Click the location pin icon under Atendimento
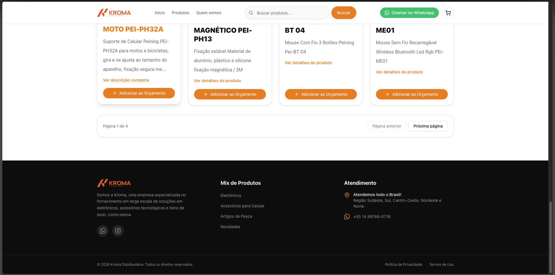The height and width of the screenshot is (275, 555). point(347,195)
